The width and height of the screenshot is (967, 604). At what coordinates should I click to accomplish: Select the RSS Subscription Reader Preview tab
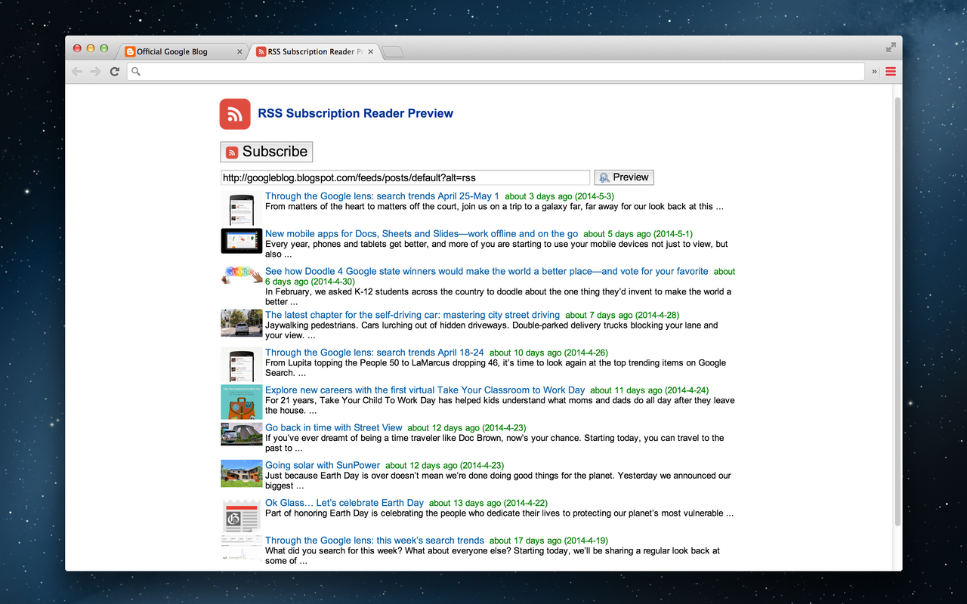pyautogui.click(x=313, y=51)
